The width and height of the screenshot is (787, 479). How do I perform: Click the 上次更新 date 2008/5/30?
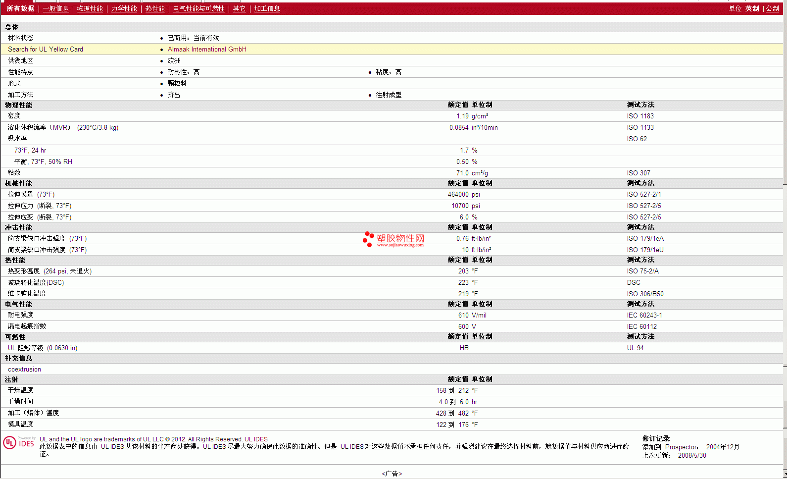tap(692, 455)
